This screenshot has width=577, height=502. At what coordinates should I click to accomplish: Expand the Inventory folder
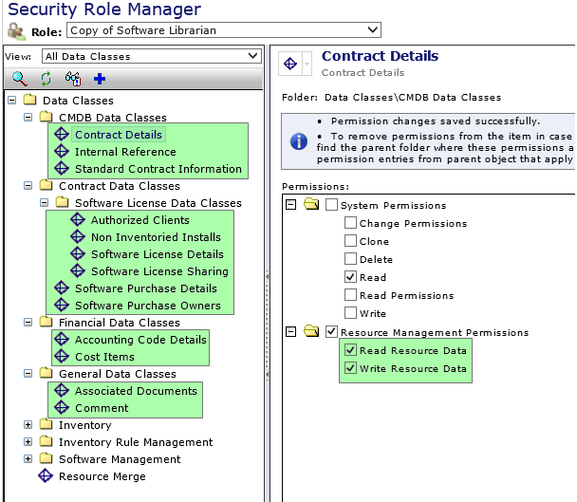point(28,425)
